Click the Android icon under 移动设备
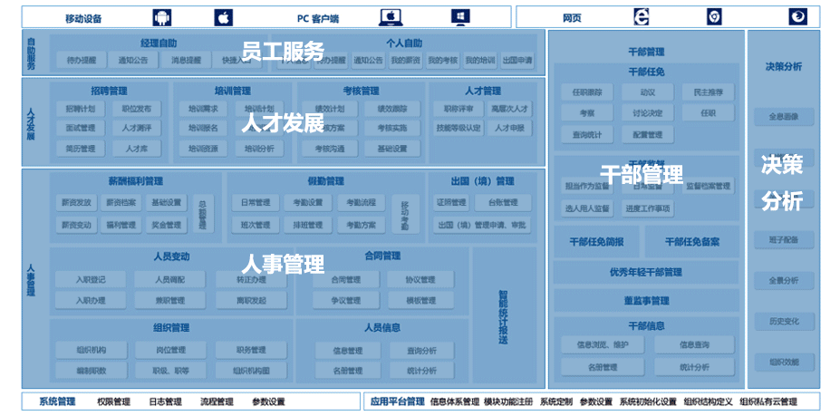 163,17
